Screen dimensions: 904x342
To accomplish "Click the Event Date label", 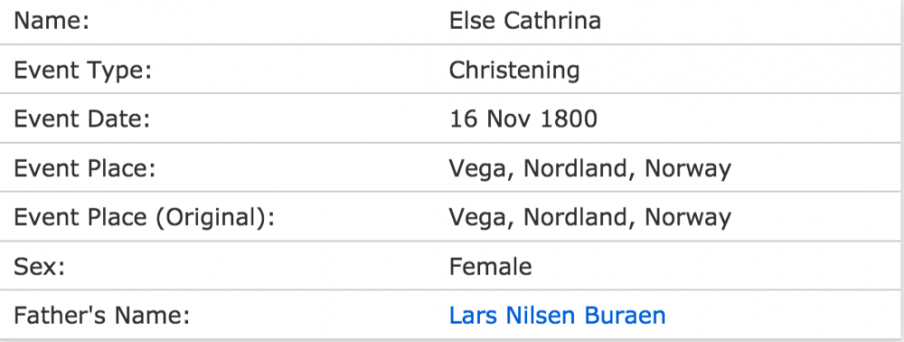I will coord(81,119).
